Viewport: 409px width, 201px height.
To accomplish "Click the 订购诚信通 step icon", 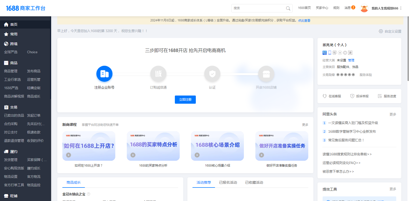I will click(x=158, y=74).
